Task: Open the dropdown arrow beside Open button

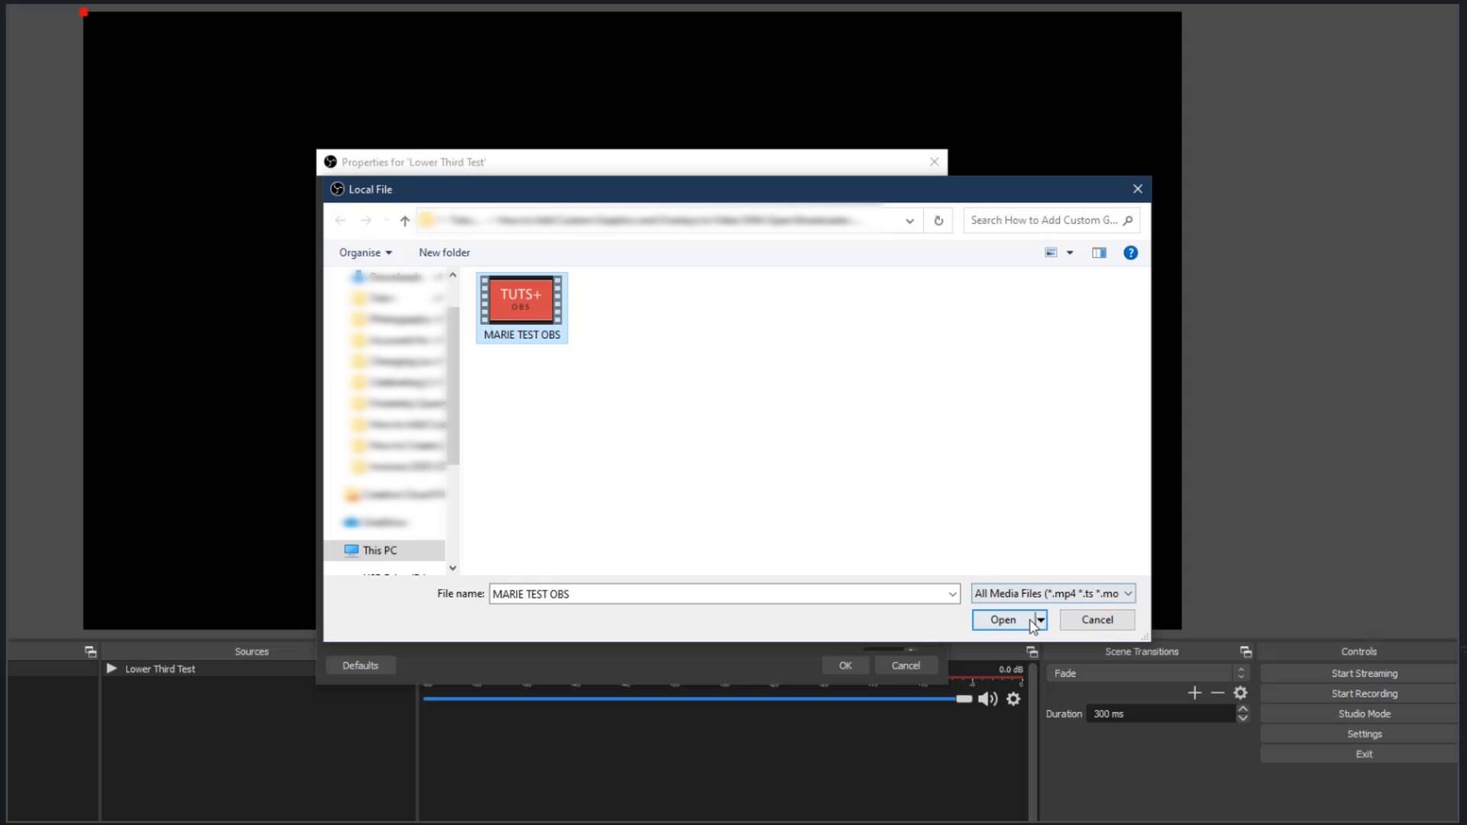Action: pos(1041,620)
